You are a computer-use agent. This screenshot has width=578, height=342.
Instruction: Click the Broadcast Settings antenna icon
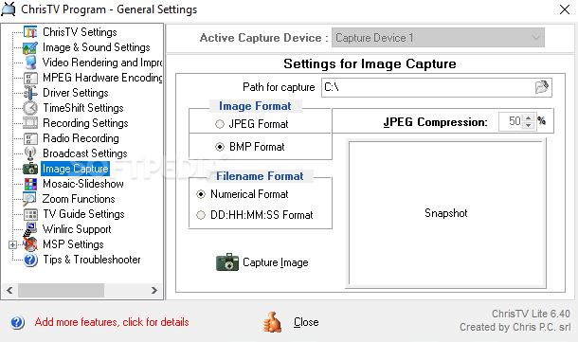(x=30, y=153)
